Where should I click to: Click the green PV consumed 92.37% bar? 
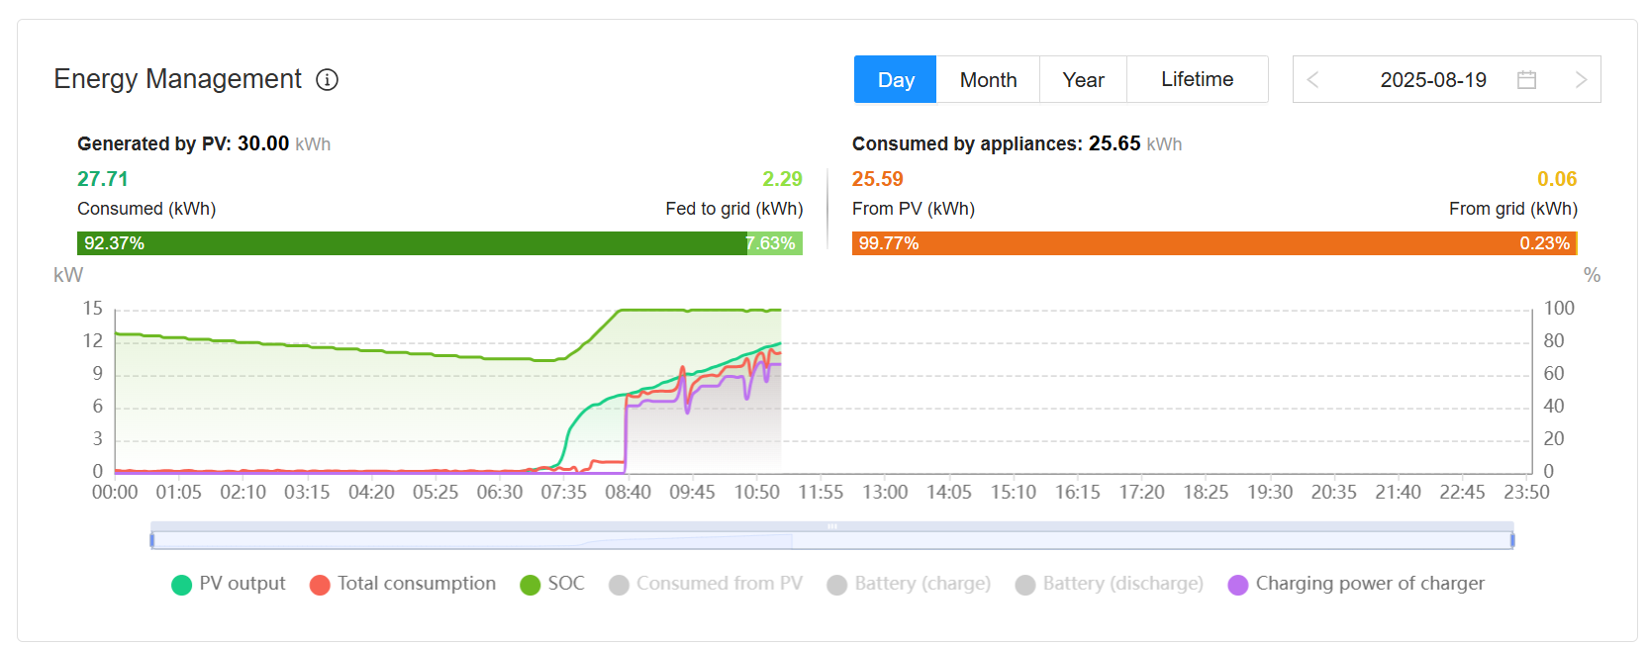pos(411,243)
